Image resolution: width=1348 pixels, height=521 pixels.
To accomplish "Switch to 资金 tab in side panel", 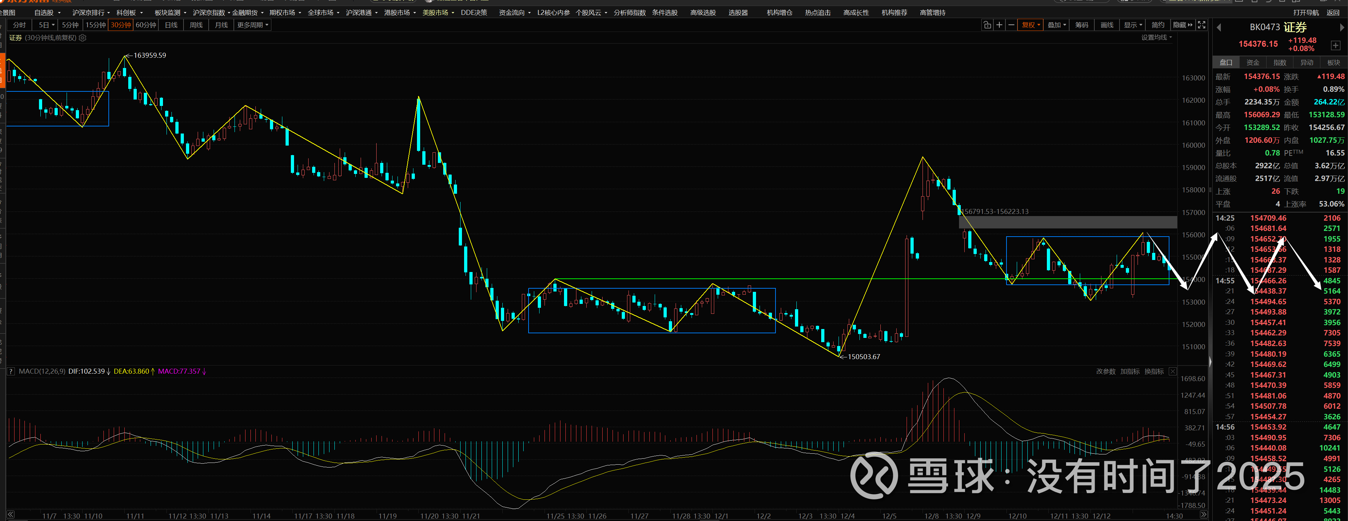I will [x=1253, y=62].
